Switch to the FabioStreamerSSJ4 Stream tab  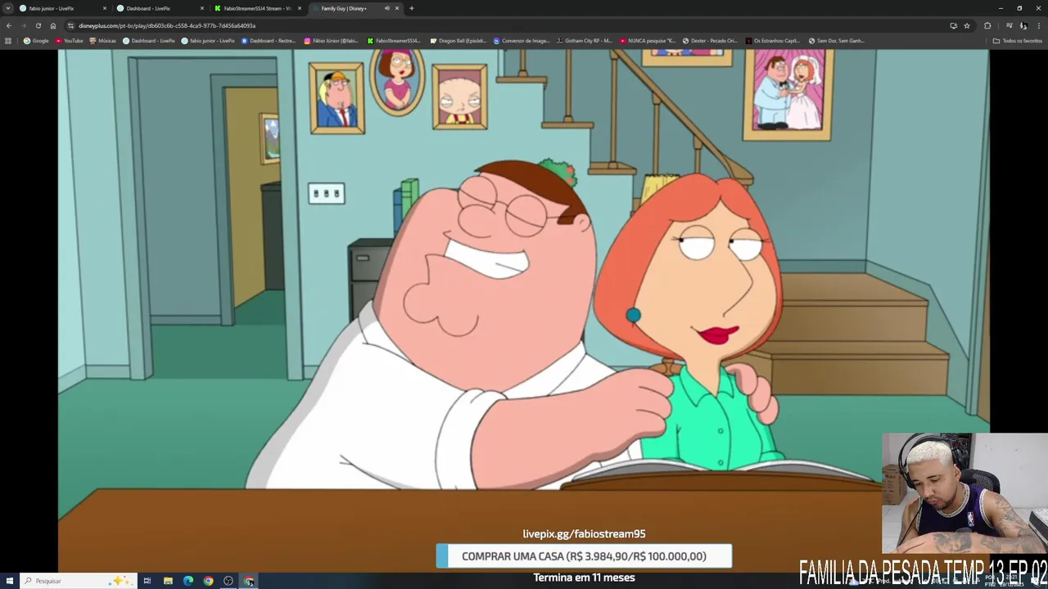(x=256, y=8)
